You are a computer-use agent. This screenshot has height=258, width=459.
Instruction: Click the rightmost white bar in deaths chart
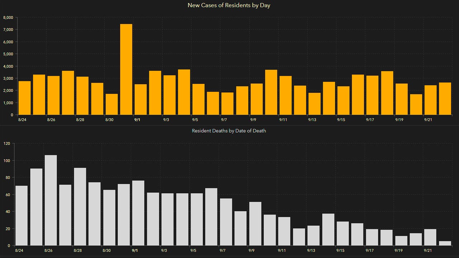[445, 243]
